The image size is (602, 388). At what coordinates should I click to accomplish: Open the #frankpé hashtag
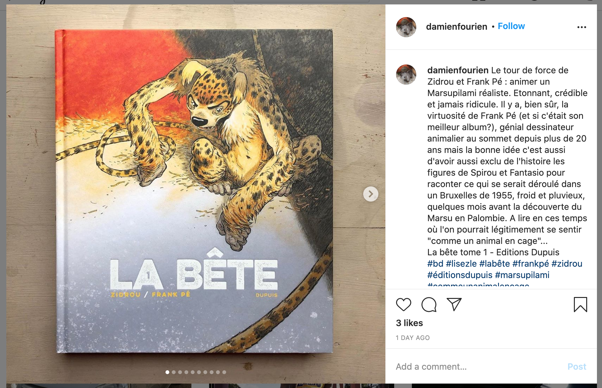point(530,264)
